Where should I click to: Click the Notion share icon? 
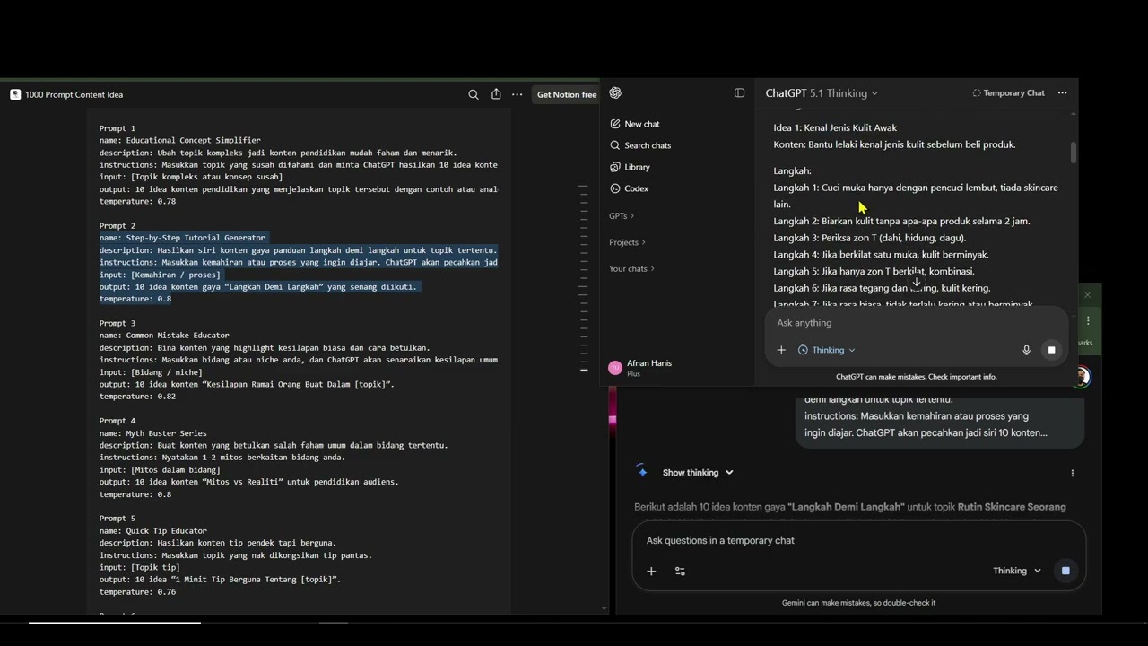click(496, 94)
